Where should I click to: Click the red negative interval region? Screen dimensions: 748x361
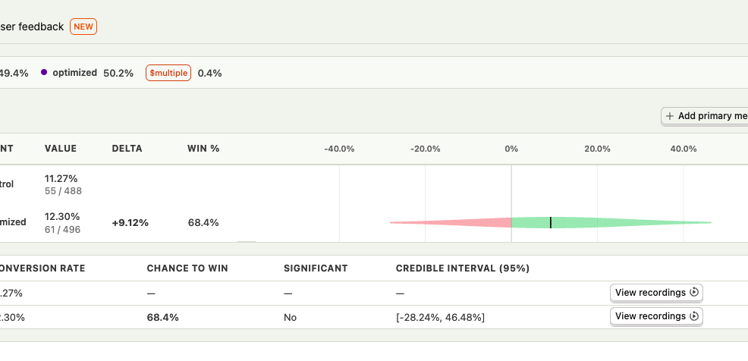(x=463, y=222)
